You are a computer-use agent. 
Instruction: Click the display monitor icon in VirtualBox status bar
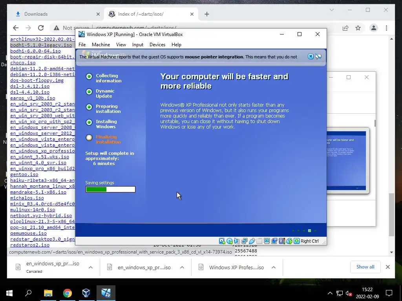tap(267, 241)
